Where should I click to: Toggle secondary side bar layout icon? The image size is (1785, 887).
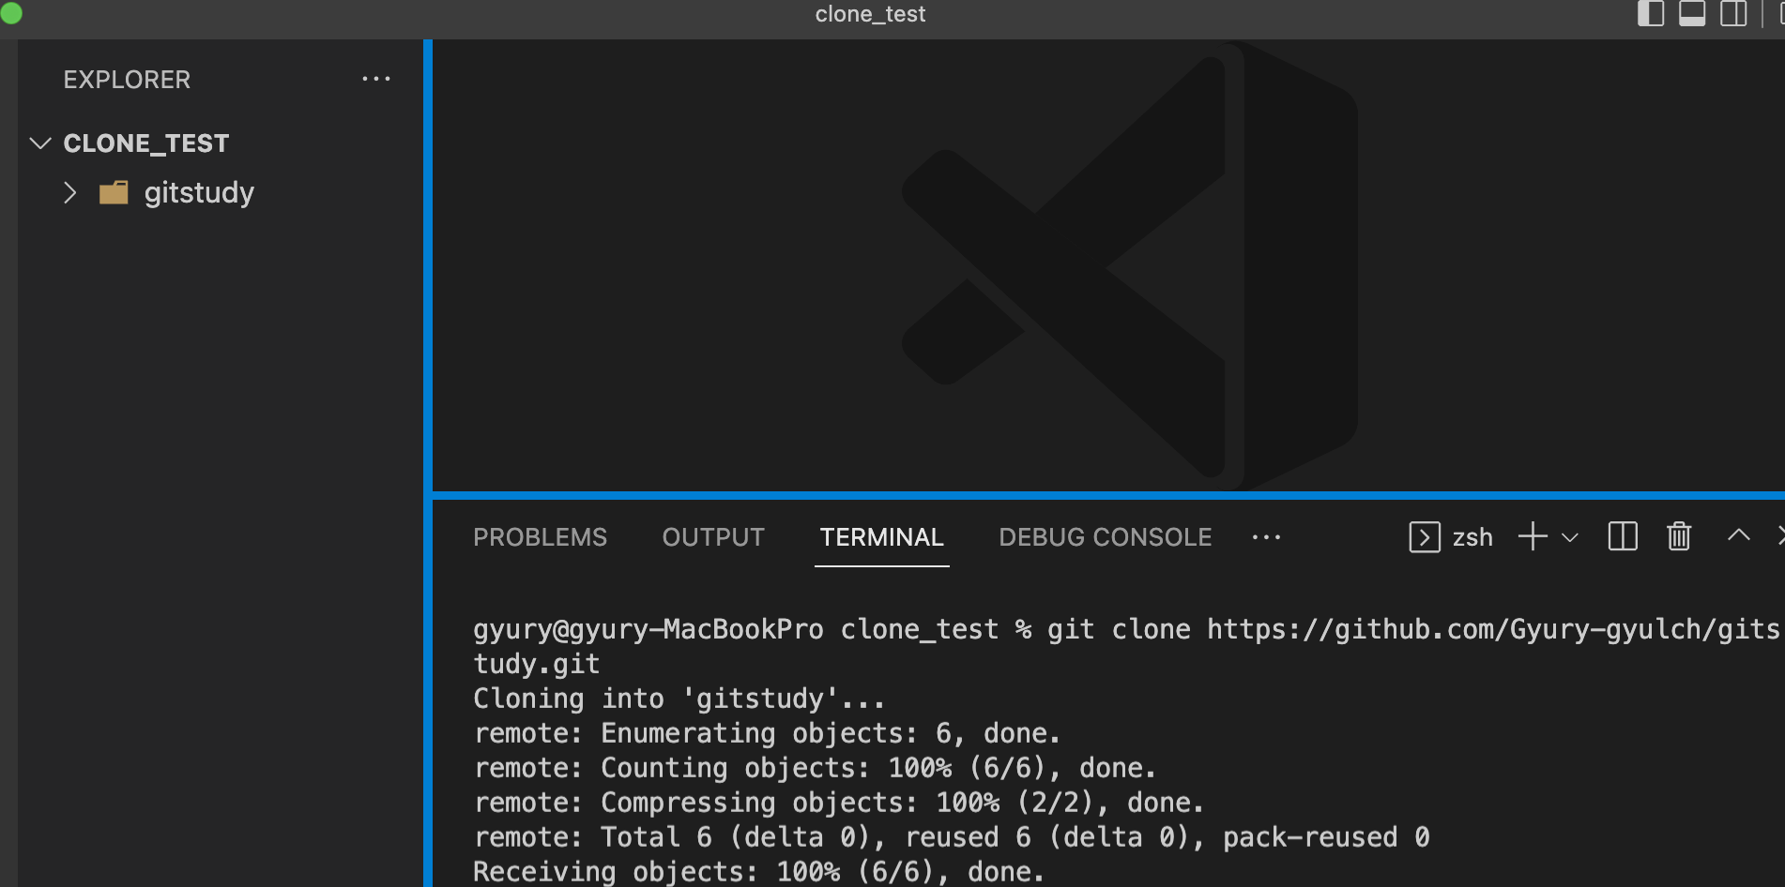(1733, 14)
